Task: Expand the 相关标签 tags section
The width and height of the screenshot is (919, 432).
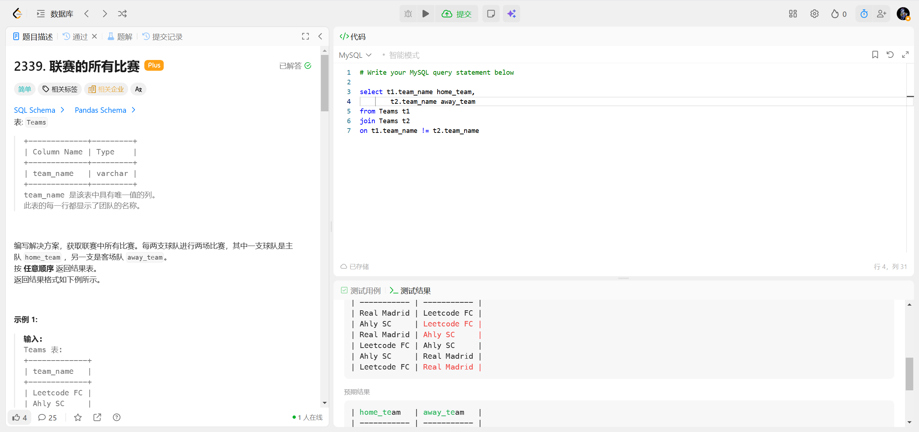Action: tap(60, 89)
